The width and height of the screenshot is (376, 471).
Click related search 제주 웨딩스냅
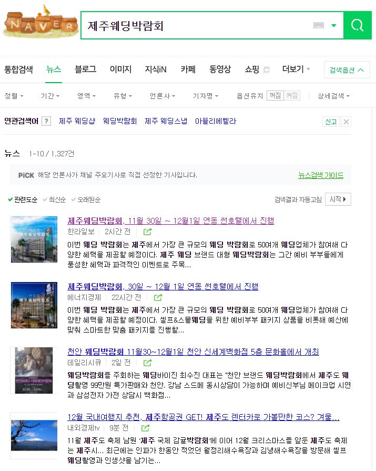166,121
